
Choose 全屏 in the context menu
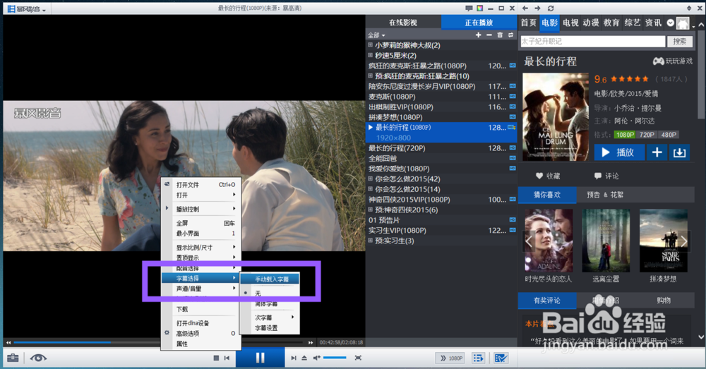201,223
